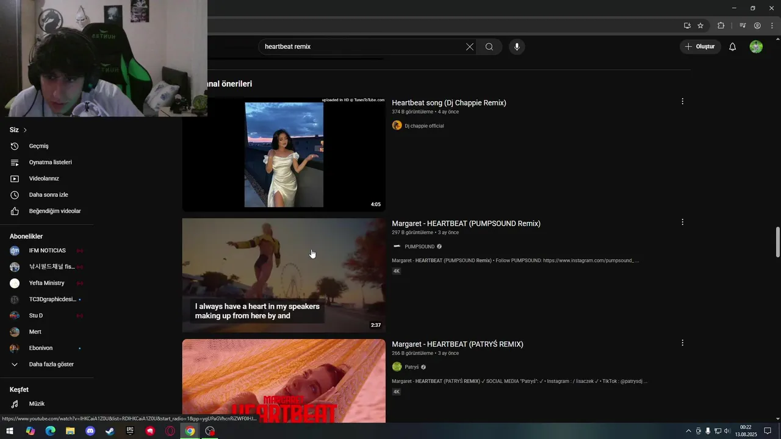Viewport: 781px width, 439px height.
Task: Open Daha sonra izle
Action: 47,195
